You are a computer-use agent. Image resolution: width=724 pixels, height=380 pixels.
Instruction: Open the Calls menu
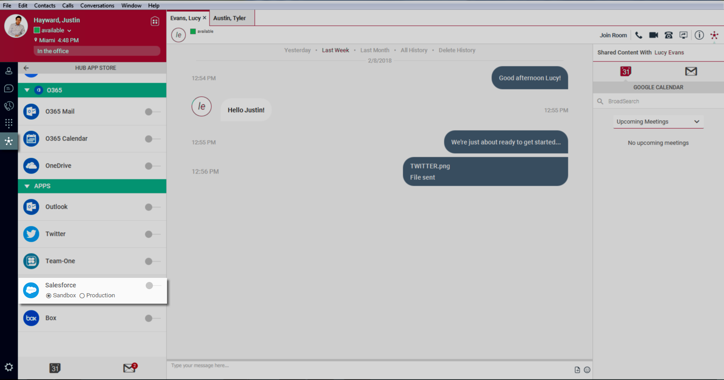pos(68,5)
